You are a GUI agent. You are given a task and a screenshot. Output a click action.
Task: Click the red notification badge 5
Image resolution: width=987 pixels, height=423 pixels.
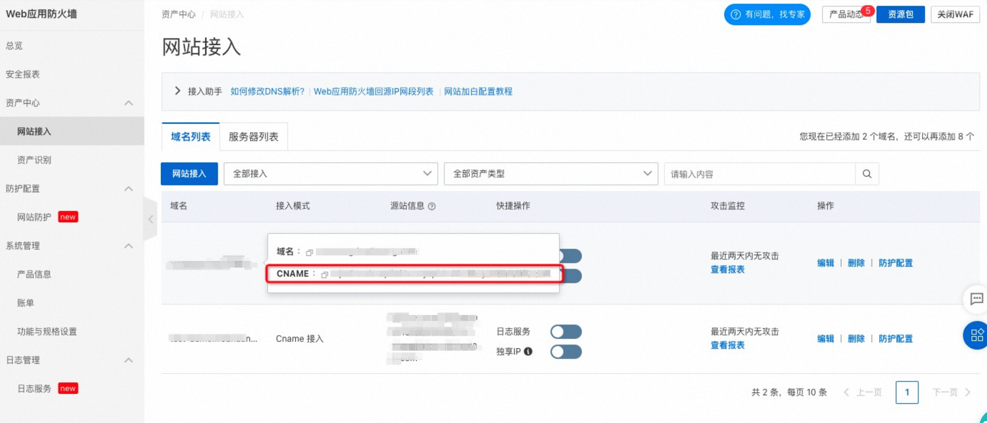[867, 11]
